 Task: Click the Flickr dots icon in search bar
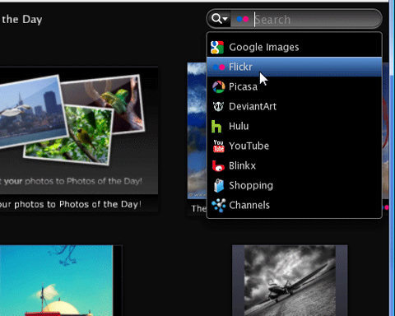coord(243,19)
